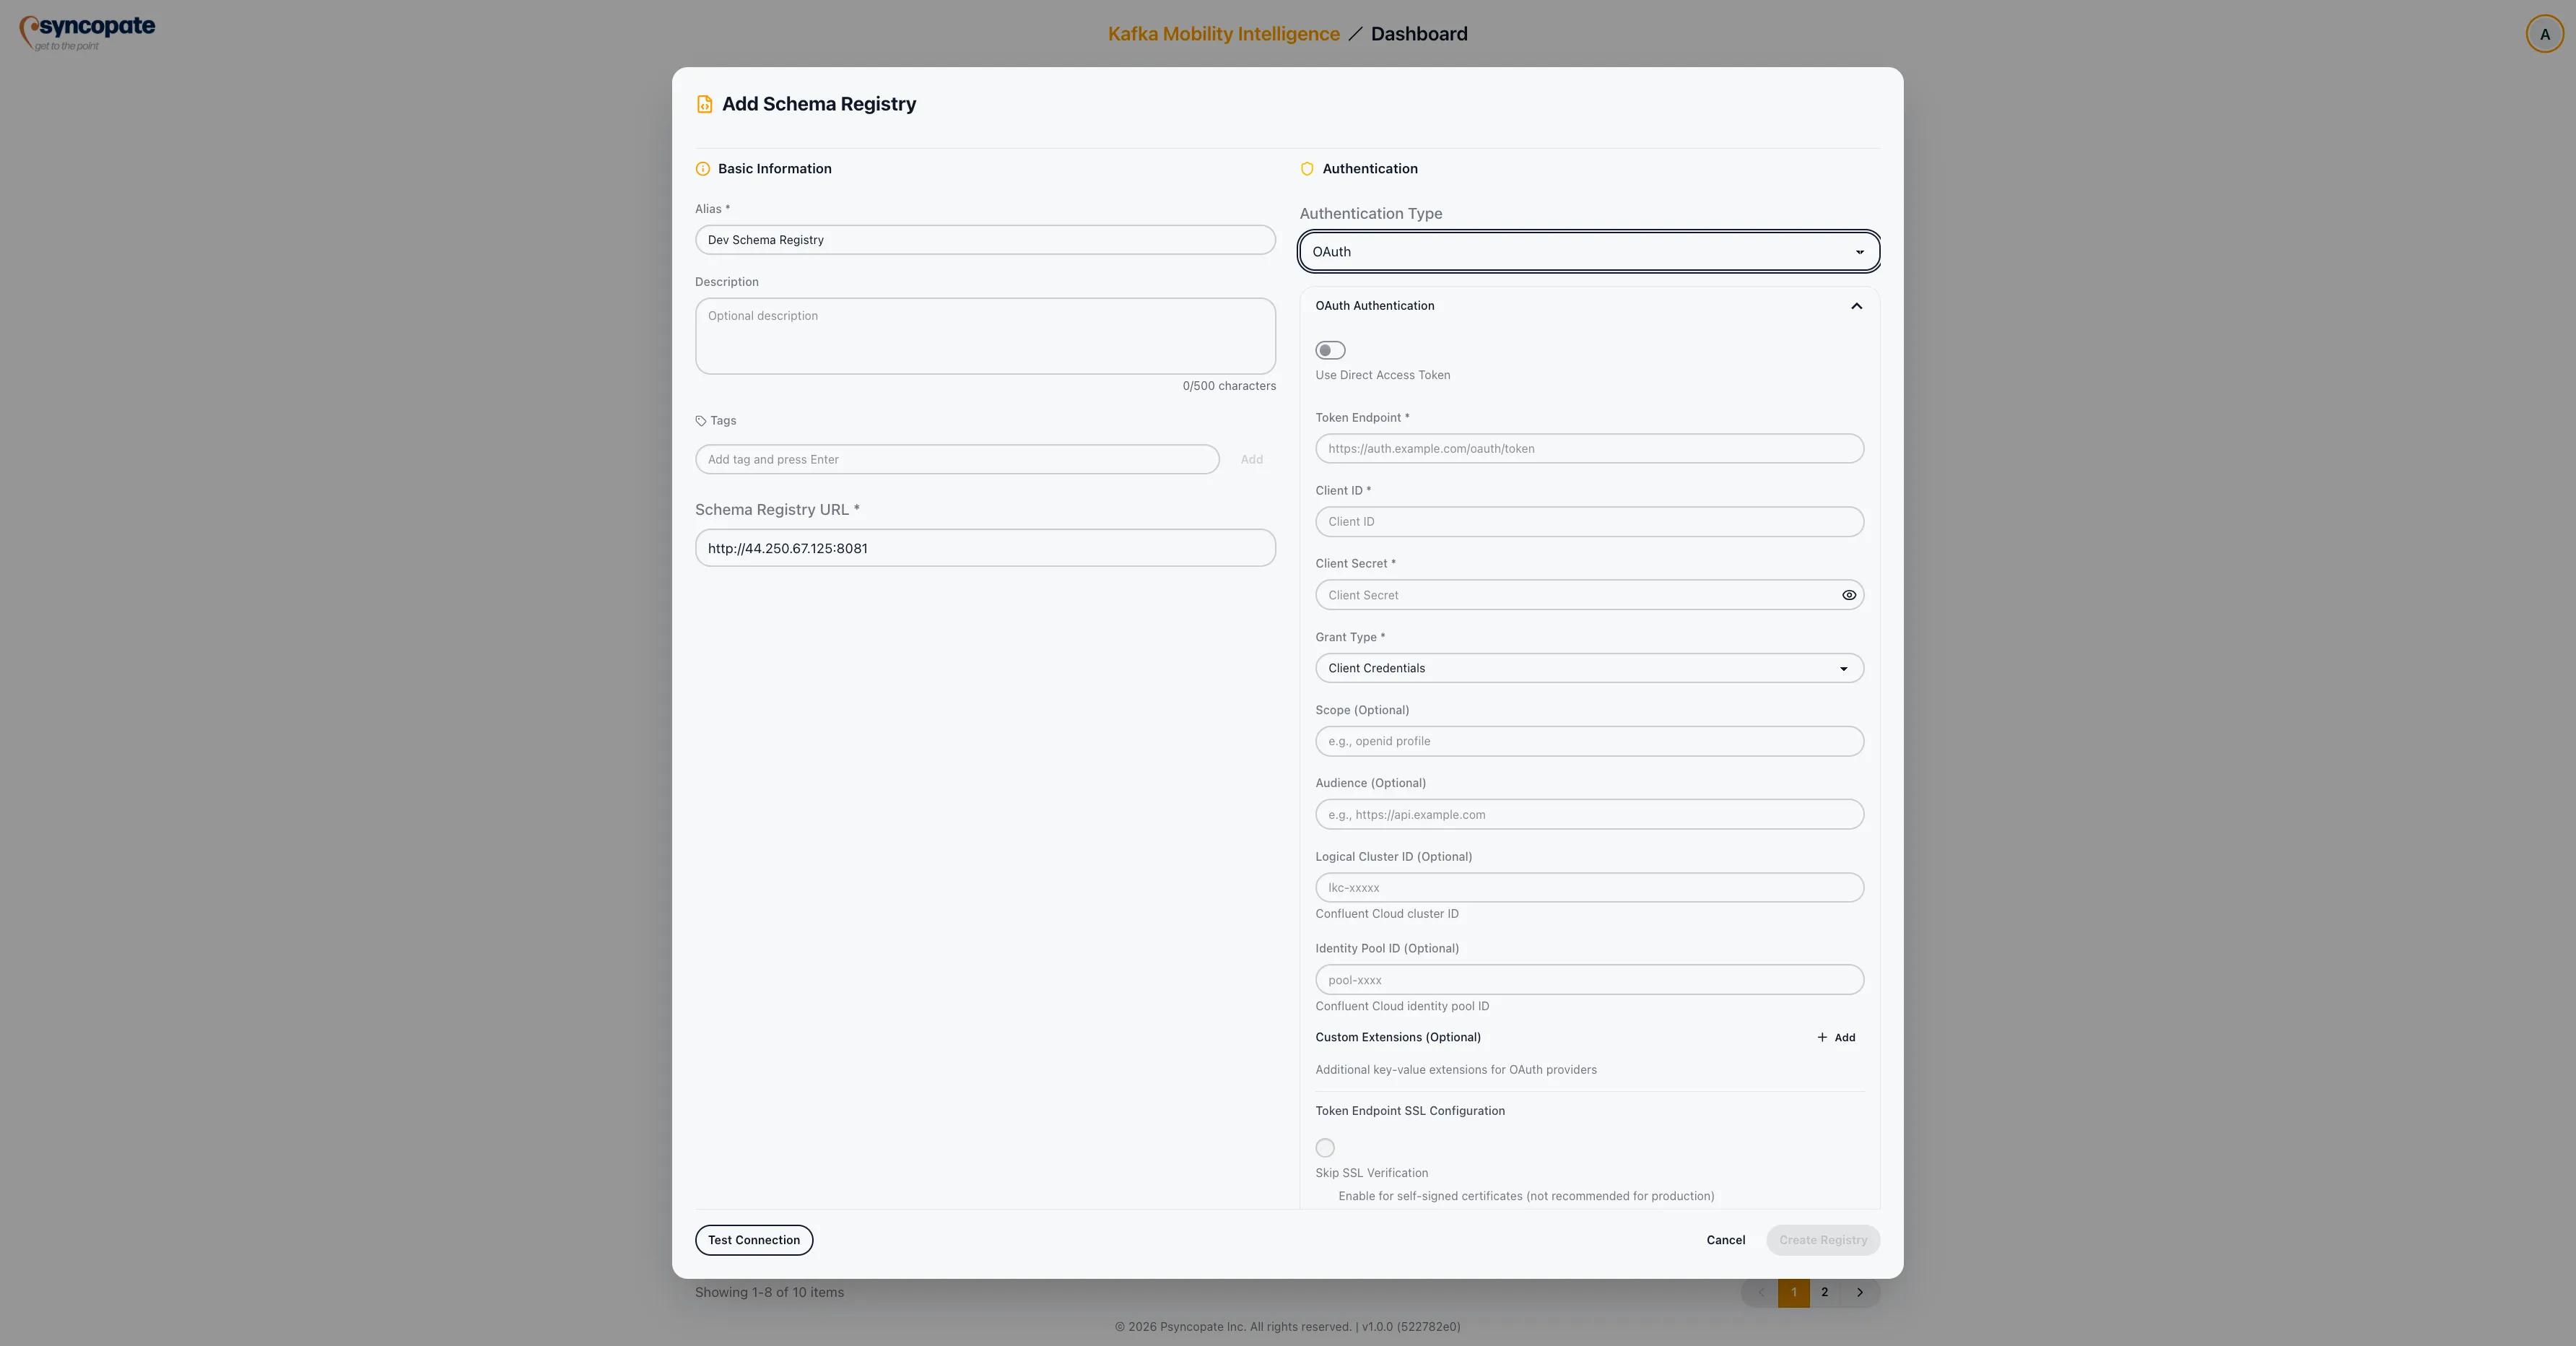Open Kafka Mobility Intelligence breadcrumb

pos(1222,33)
